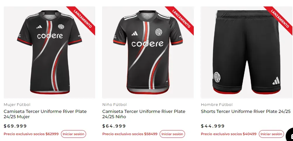Viewport: 293px width, 141px height.
Task: Click the $69.999 price
Action: tap(15, 126)
